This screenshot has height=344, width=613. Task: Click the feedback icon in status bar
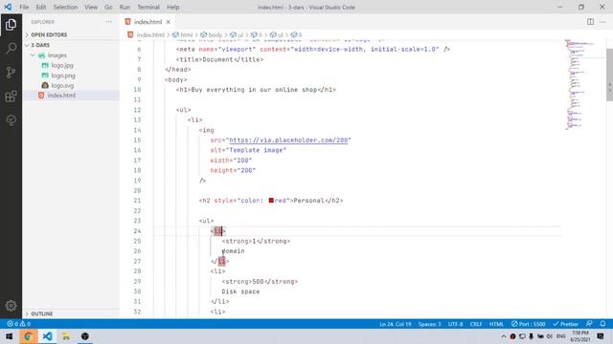[x=589, y=324]
